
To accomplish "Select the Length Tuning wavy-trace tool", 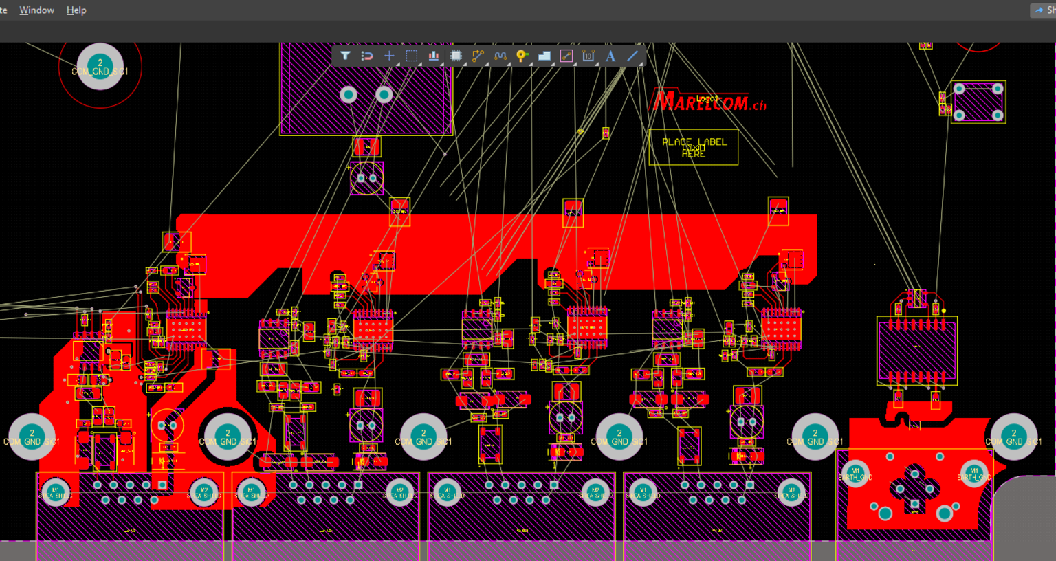I will click(500, 56).
